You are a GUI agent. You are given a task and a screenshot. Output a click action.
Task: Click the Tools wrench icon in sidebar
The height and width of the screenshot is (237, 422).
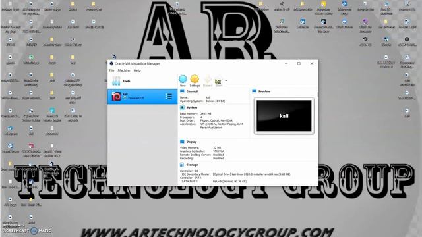[116, 81]
